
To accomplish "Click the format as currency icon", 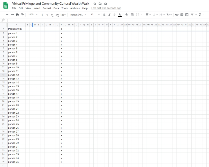I will [x=42, y=15].
